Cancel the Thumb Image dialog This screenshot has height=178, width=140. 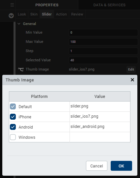[97, 166]
